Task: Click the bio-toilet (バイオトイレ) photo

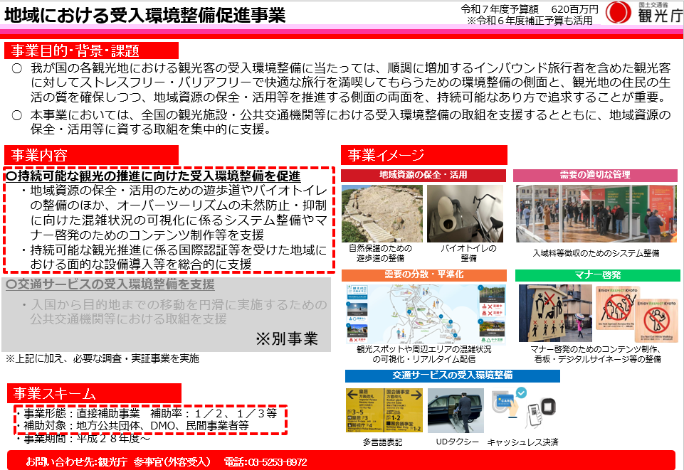Action: pyautogui.click(x=468, y=213)
